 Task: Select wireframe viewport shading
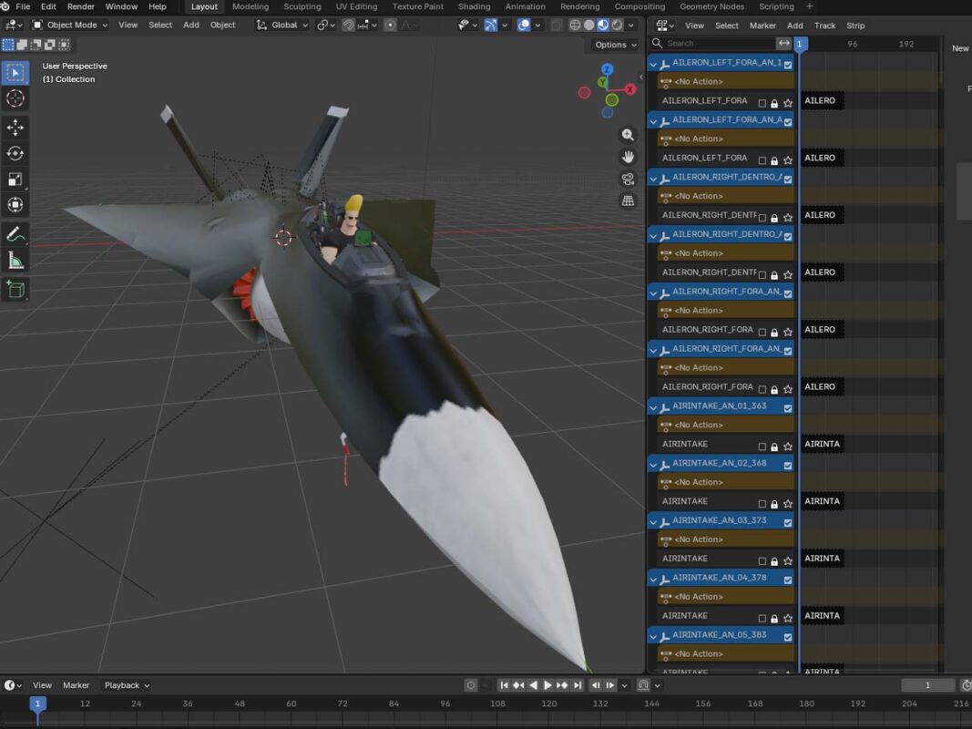pyautogui.click(x=575, y=25)
